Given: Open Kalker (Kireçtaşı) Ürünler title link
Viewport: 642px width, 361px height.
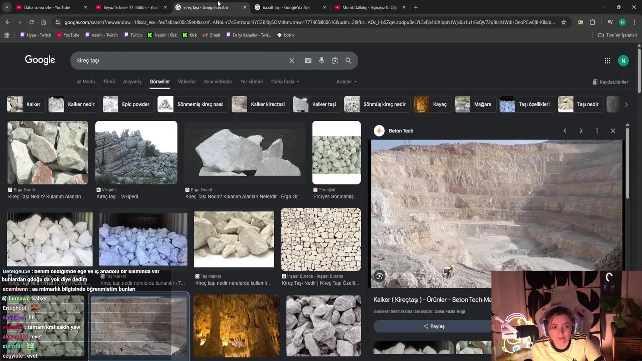Looking at the screenshot, I should (432, 300).
